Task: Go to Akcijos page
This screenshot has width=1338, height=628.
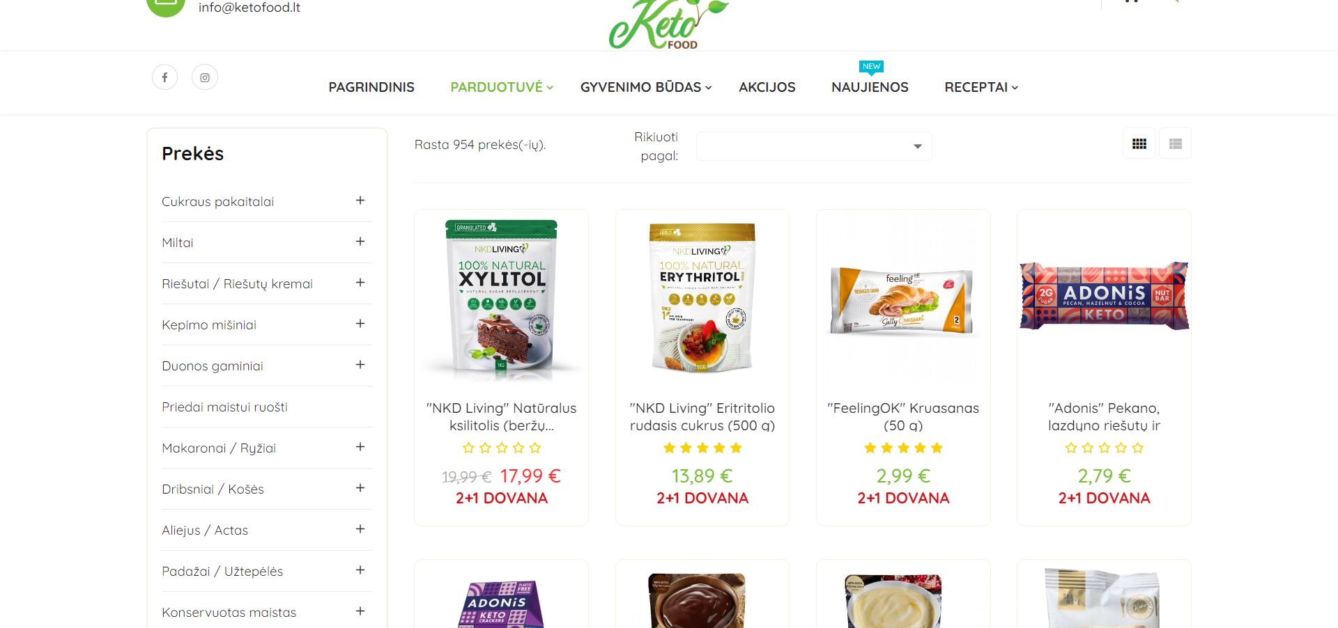Action: click(x=767, y=87)
